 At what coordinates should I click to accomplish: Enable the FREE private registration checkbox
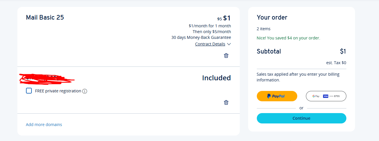click(x=29, y=91)
